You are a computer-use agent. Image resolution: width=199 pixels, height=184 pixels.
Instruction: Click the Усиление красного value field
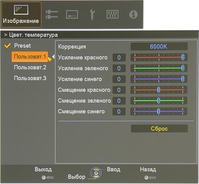click(119, 58)
